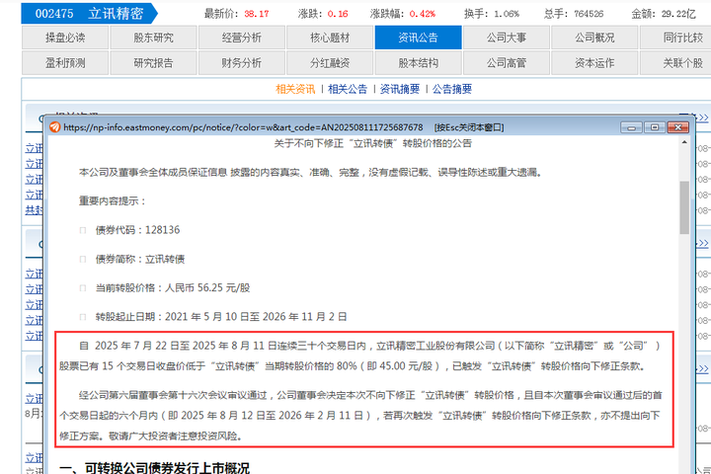Open the 盈利预测 tab
Image resolution: width=711 pixels, height=474 pixels.
[65, 63]
